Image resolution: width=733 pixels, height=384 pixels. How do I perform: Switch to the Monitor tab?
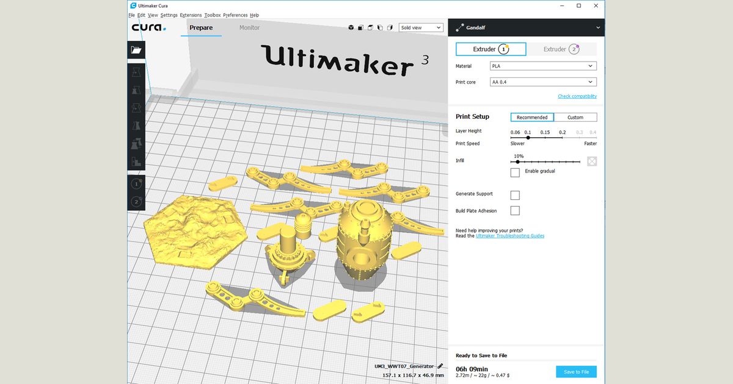point(249,27)
